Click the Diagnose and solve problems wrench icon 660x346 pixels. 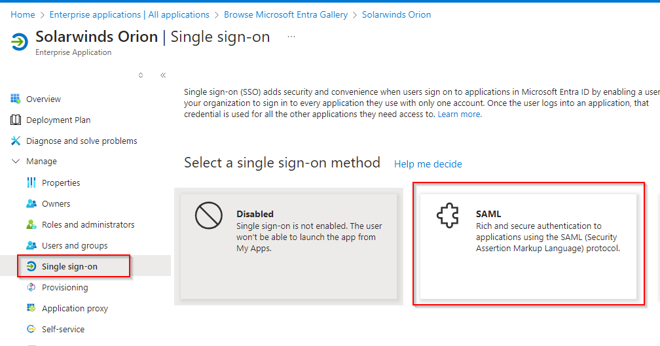(x=16, y=141)
